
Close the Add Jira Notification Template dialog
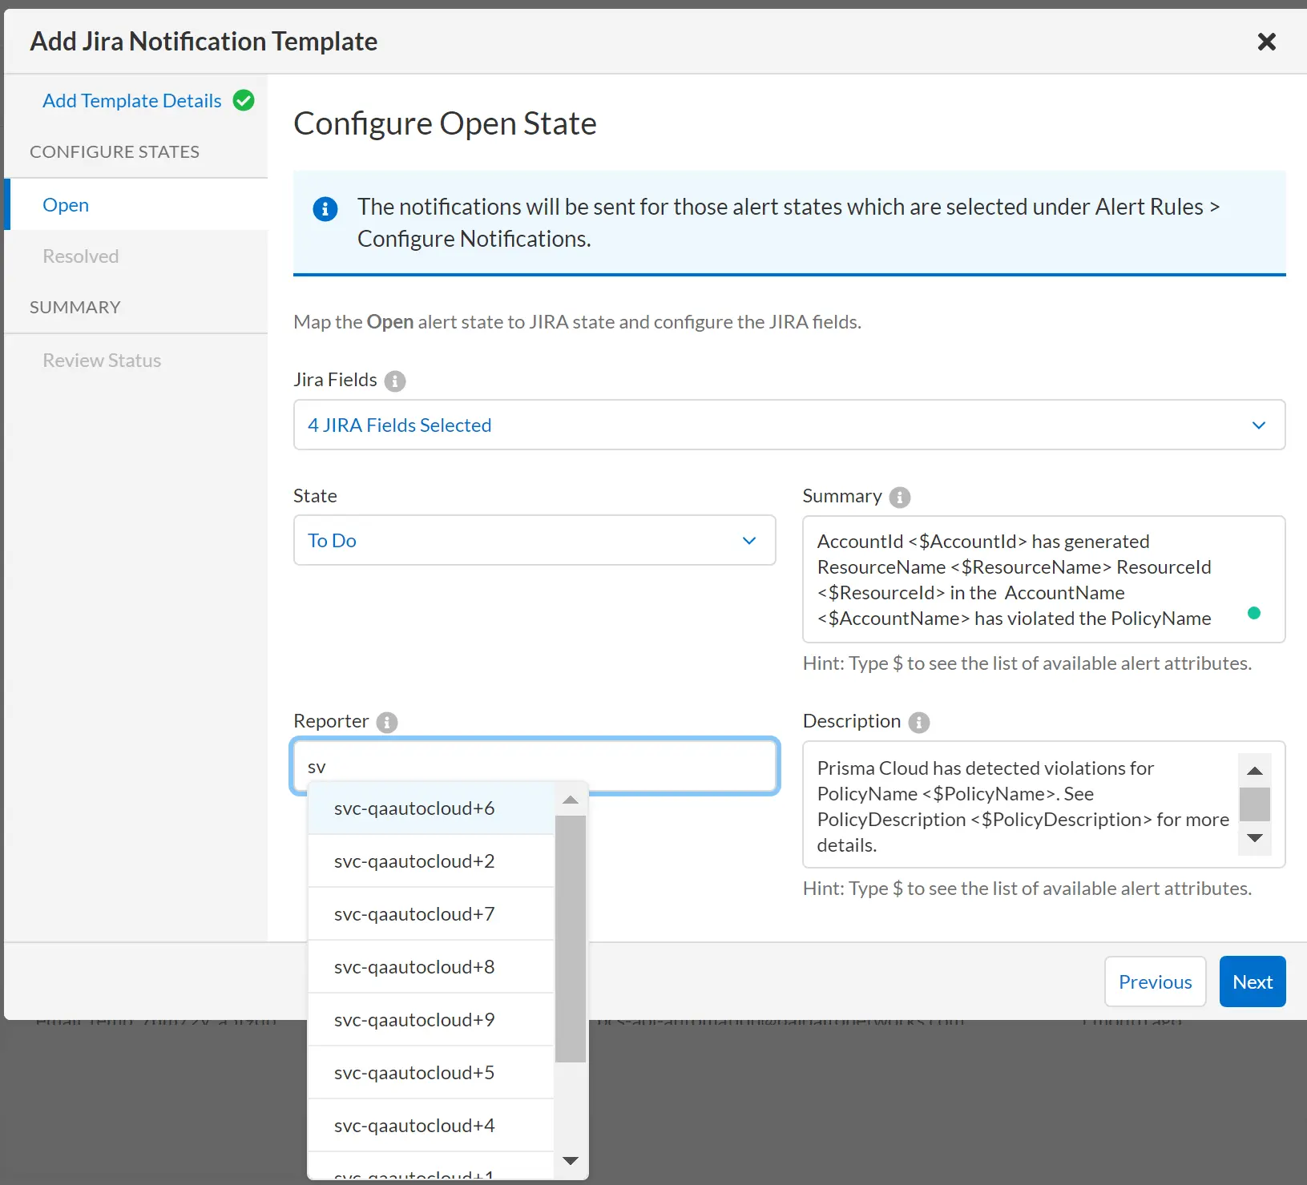click(1266, 42)
